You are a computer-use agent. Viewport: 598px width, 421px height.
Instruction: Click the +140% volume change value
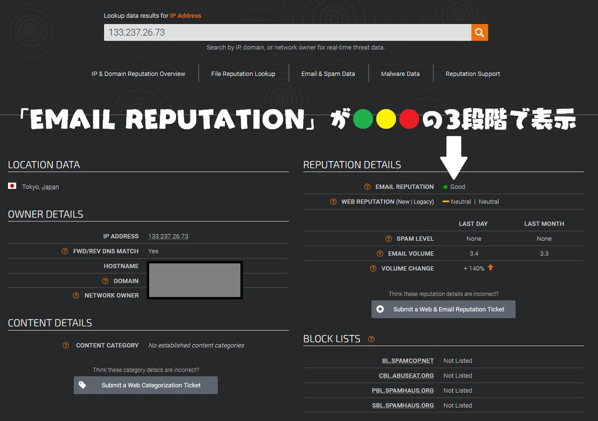tap(474, 268)
